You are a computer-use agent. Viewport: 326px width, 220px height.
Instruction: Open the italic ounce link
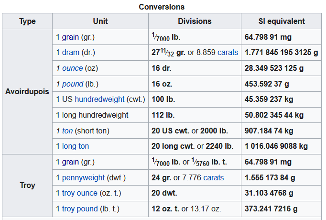click(72, 68)
